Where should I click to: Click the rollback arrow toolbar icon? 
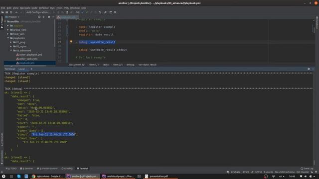[x=100, y=12]
